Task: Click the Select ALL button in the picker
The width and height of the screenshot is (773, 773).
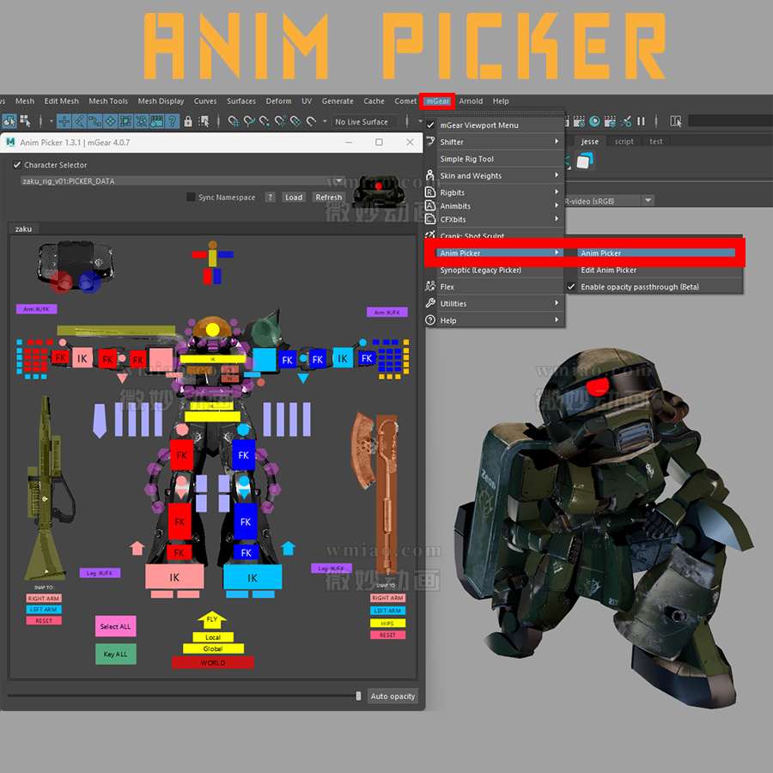Action: pyautogui.click(x=115, y=627)
